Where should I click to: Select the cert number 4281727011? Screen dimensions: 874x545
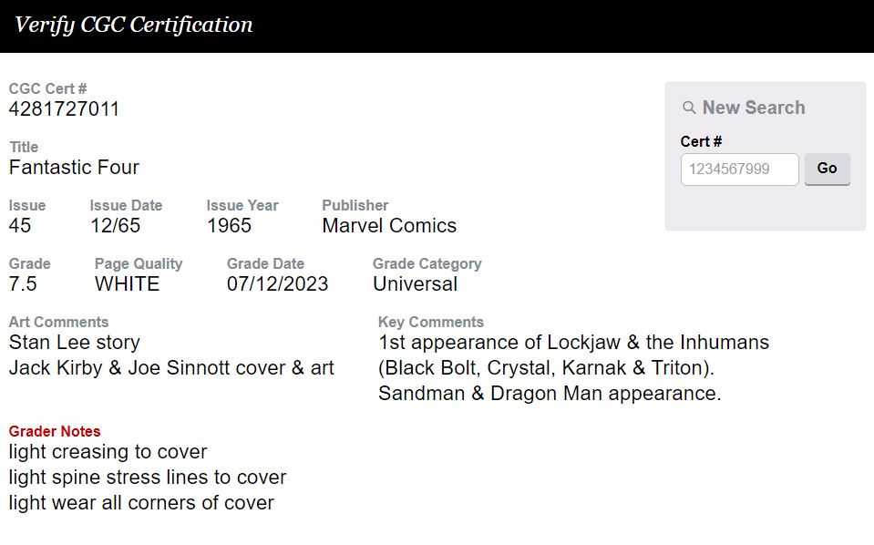(x=64, y=109)
